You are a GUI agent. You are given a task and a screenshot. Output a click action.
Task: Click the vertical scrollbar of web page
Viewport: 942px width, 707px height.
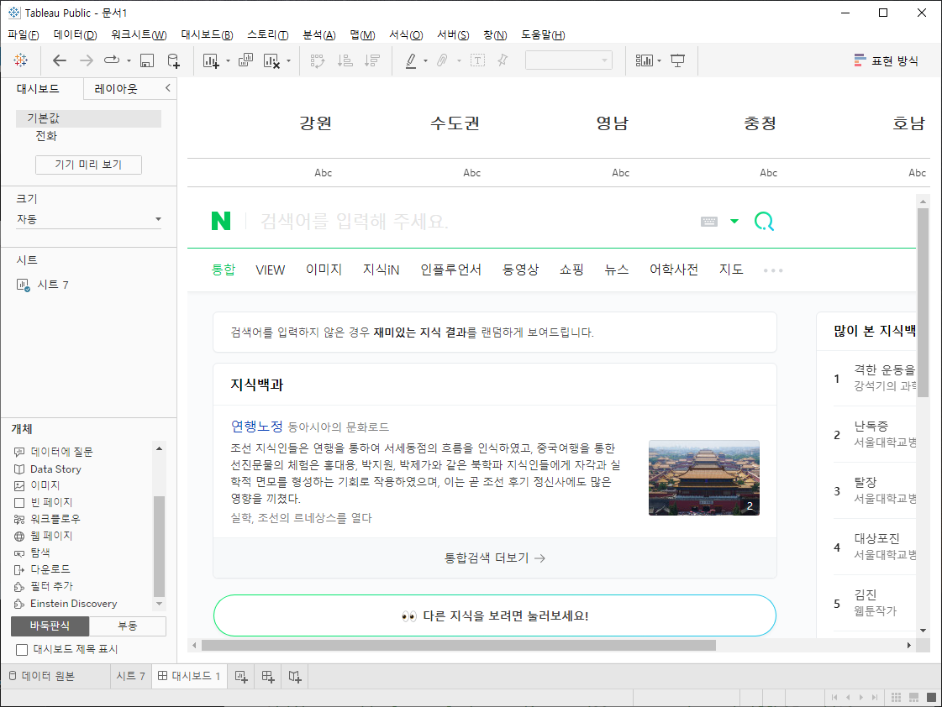(x=923, y=302)
